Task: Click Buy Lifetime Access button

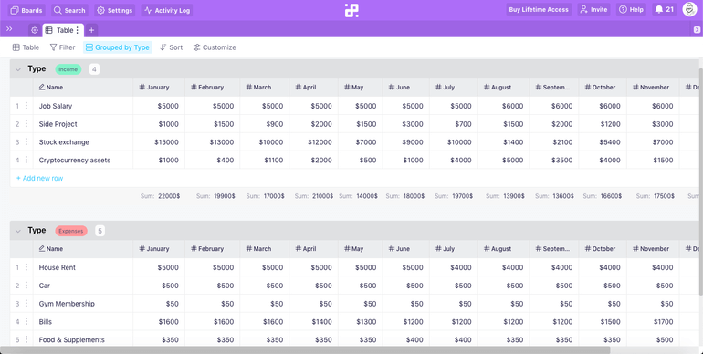Action: point(539,9)
